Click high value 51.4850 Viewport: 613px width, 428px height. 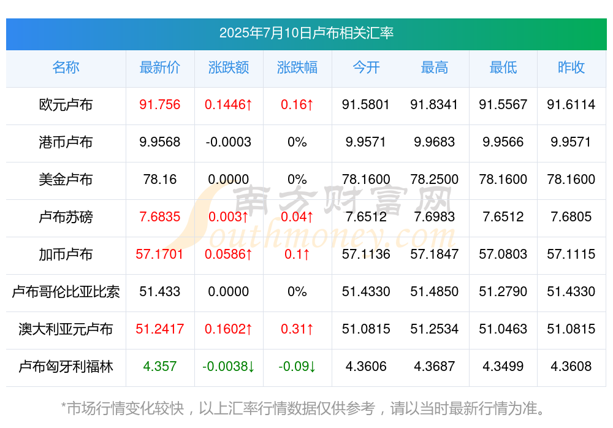(435, 291)
